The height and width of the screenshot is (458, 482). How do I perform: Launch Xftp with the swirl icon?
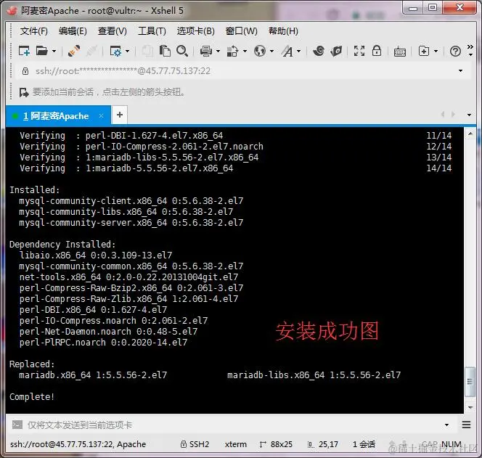[x=319, y=51]
